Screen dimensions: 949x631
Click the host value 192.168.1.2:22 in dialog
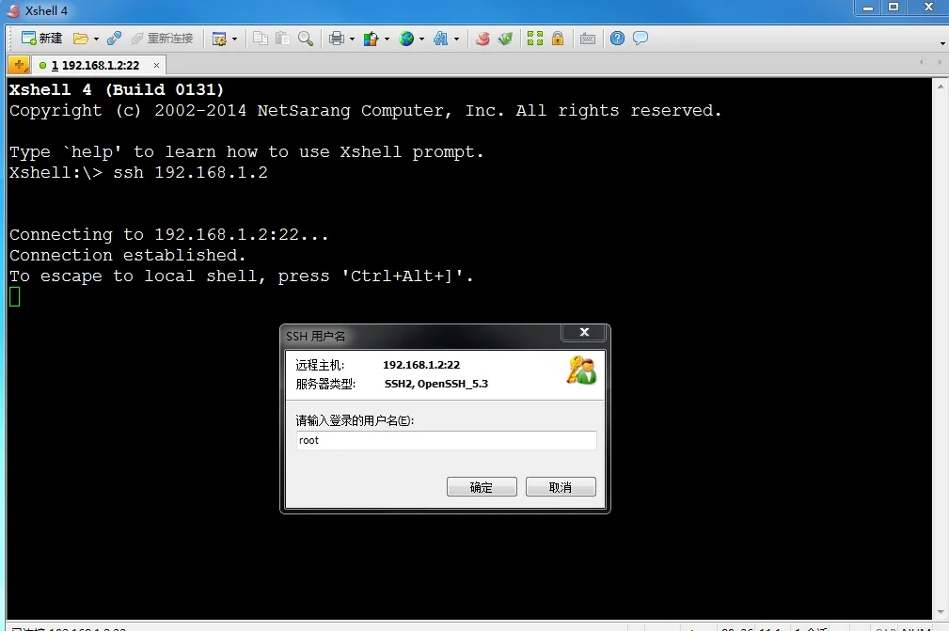(x=421, y=365)
